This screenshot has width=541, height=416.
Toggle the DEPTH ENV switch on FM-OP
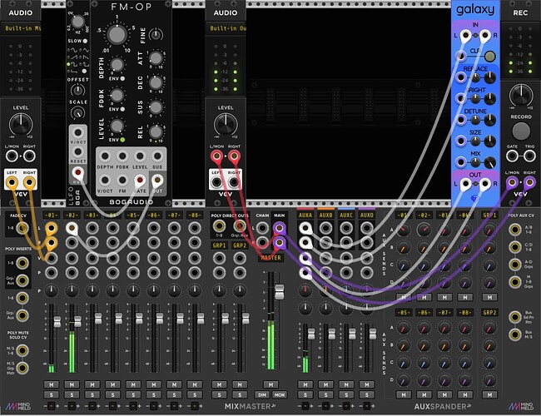click(122, 79)
